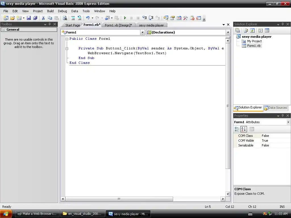Click View Code icon in Solution Explorer

pyautogui.click(x=260, y=30)
